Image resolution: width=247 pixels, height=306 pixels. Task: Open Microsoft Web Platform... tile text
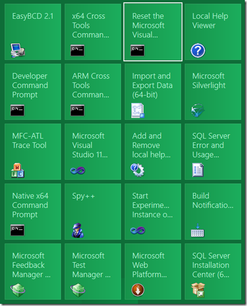pos(149,265)
